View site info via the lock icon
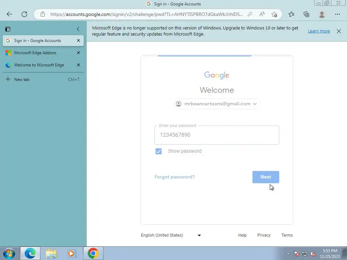Image resolution: width=347 pixels, height=260 pixels. tap(43, 14)
